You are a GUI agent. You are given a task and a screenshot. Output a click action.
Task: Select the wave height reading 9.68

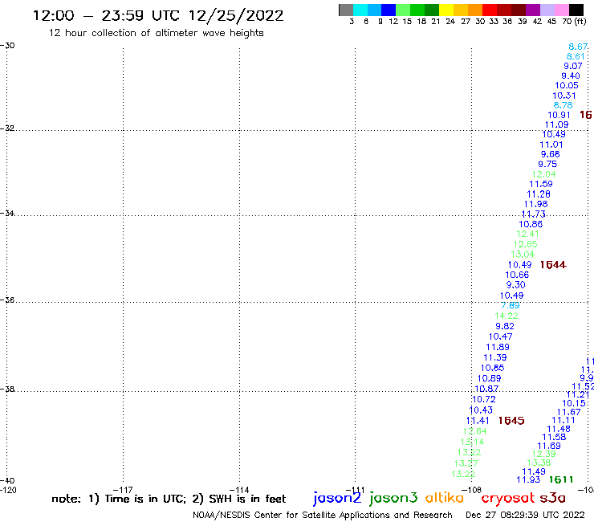550,154
